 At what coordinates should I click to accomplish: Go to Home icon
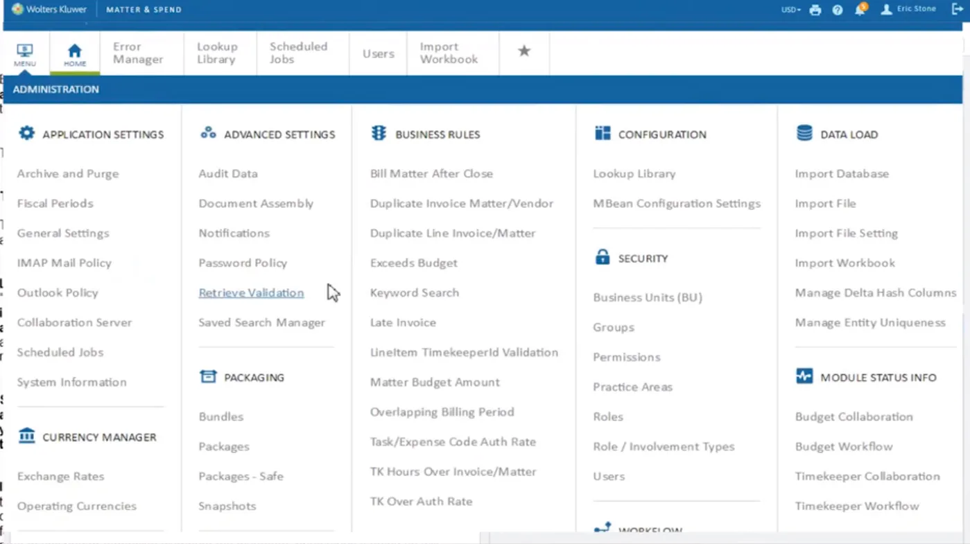coord(75,55)
